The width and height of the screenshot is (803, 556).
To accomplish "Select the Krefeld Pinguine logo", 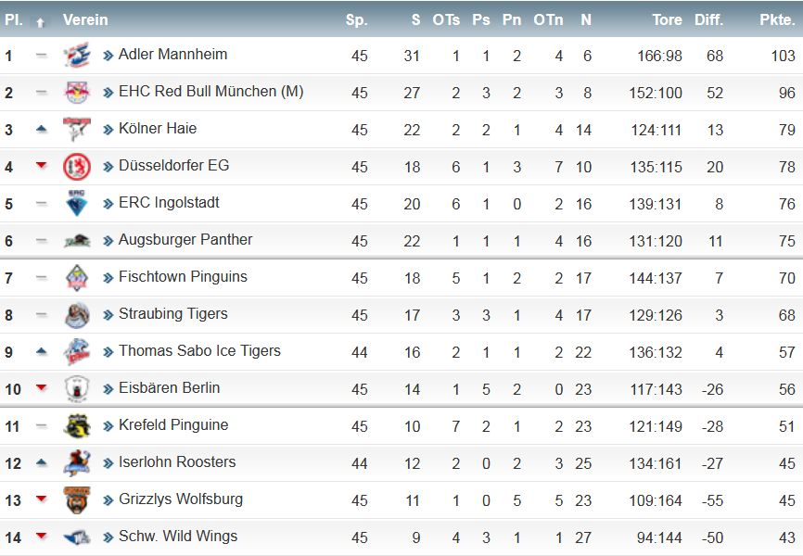I will point(77,426).
